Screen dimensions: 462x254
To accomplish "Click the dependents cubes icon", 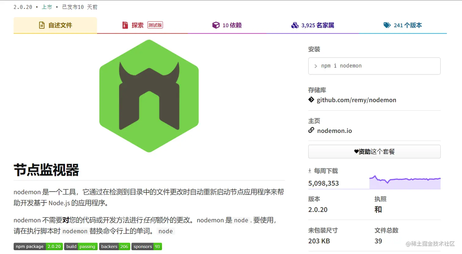I will pos(295,25).
